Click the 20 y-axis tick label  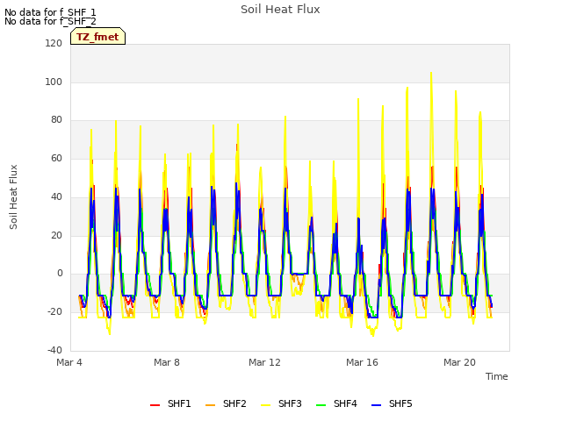[x=56, y=235]
